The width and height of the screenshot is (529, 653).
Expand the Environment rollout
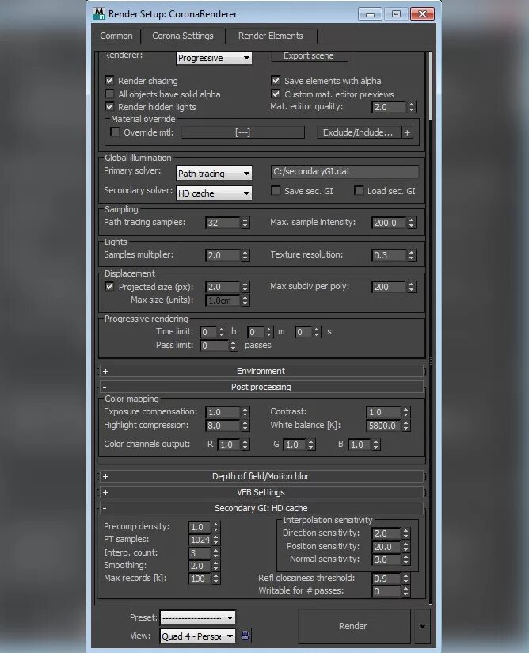(261, 371)
